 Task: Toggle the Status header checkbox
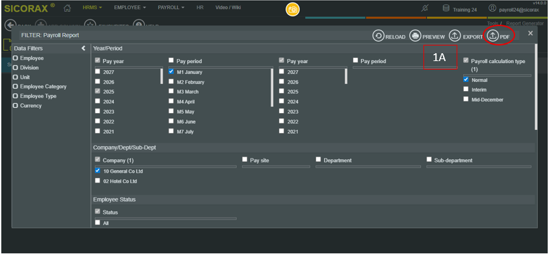coord(98,211)
